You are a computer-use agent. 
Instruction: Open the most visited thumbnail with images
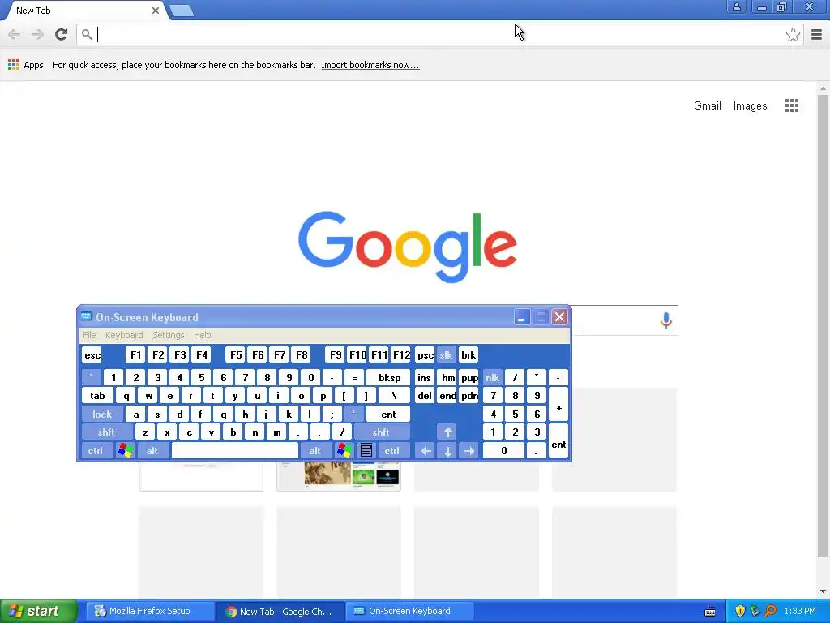pos(339,475)
